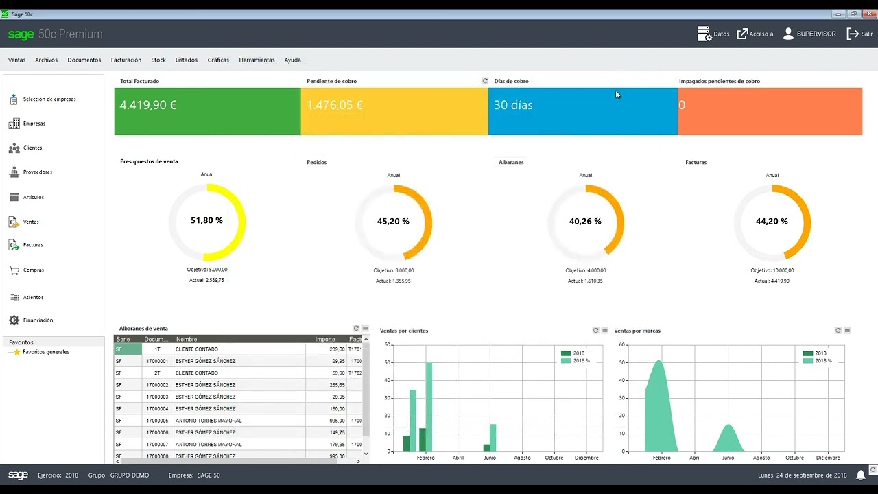Viewport: 878px width, 494px height.
Task: Click the Sage logo in status bar
Action: point(18,475)
